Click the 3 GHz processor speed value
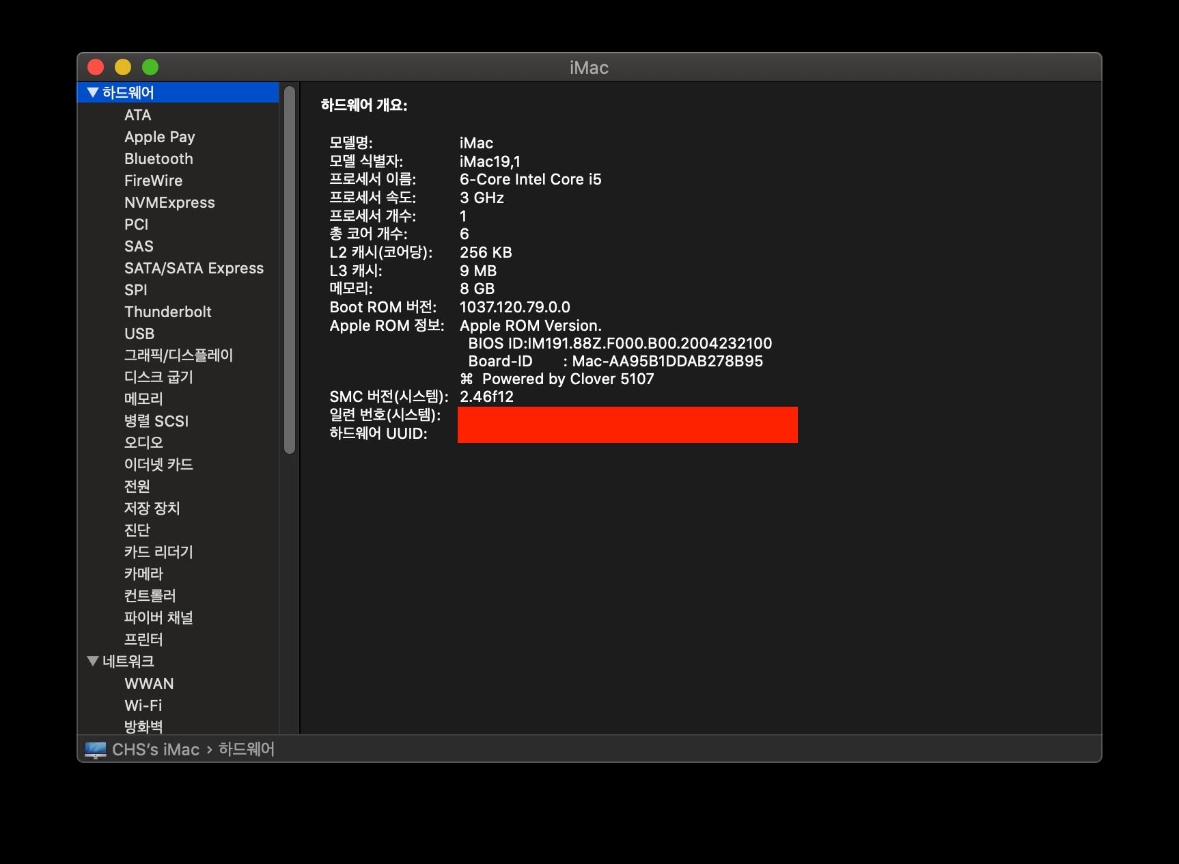The width and height of the screenshot is (1179, 864). (x=482, y=198)
